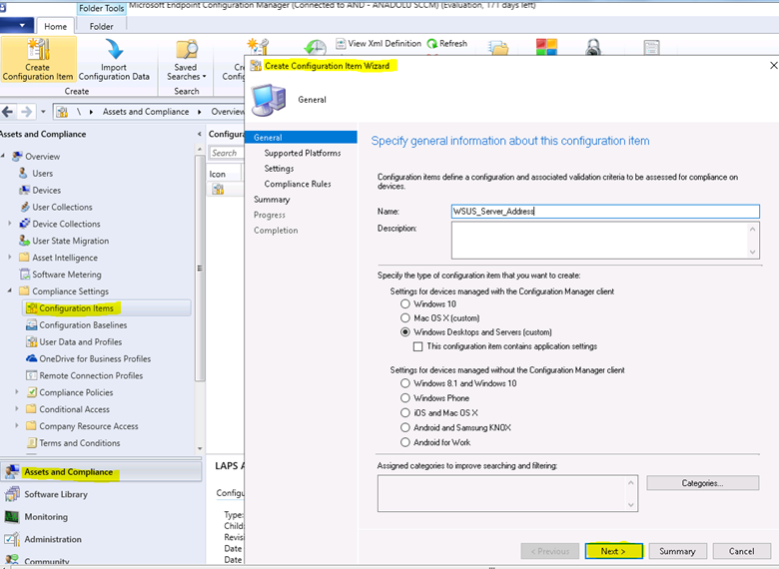Click the Create Configuration Item ribbon icon
This screenshot has width=779, height=569.
(38, 59)
